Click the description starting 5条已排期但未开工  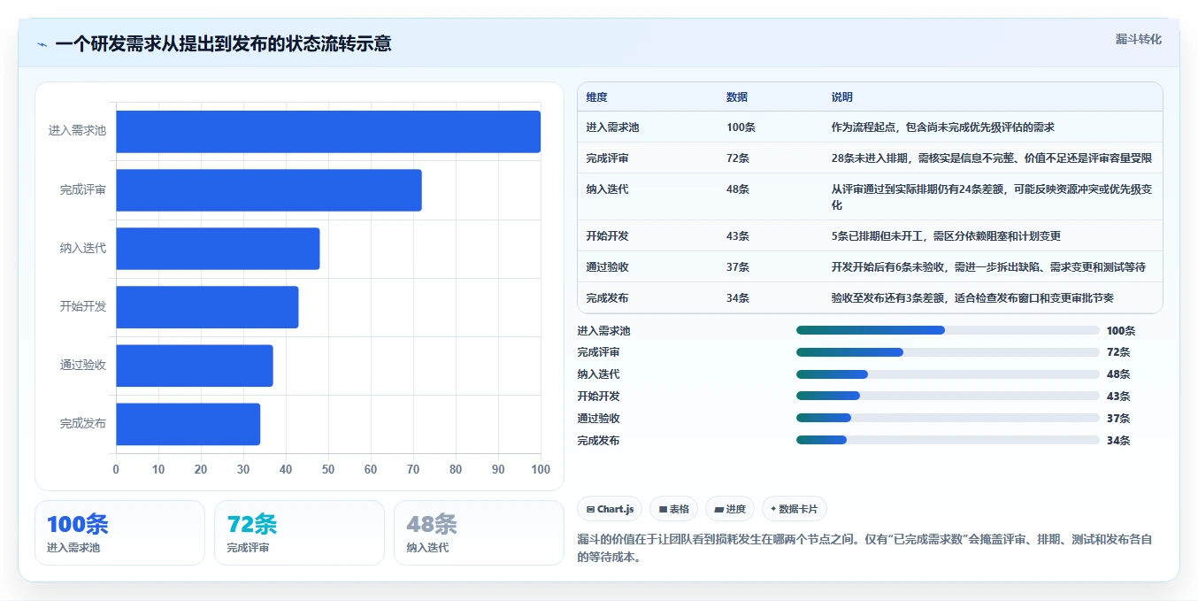[946, 236]
